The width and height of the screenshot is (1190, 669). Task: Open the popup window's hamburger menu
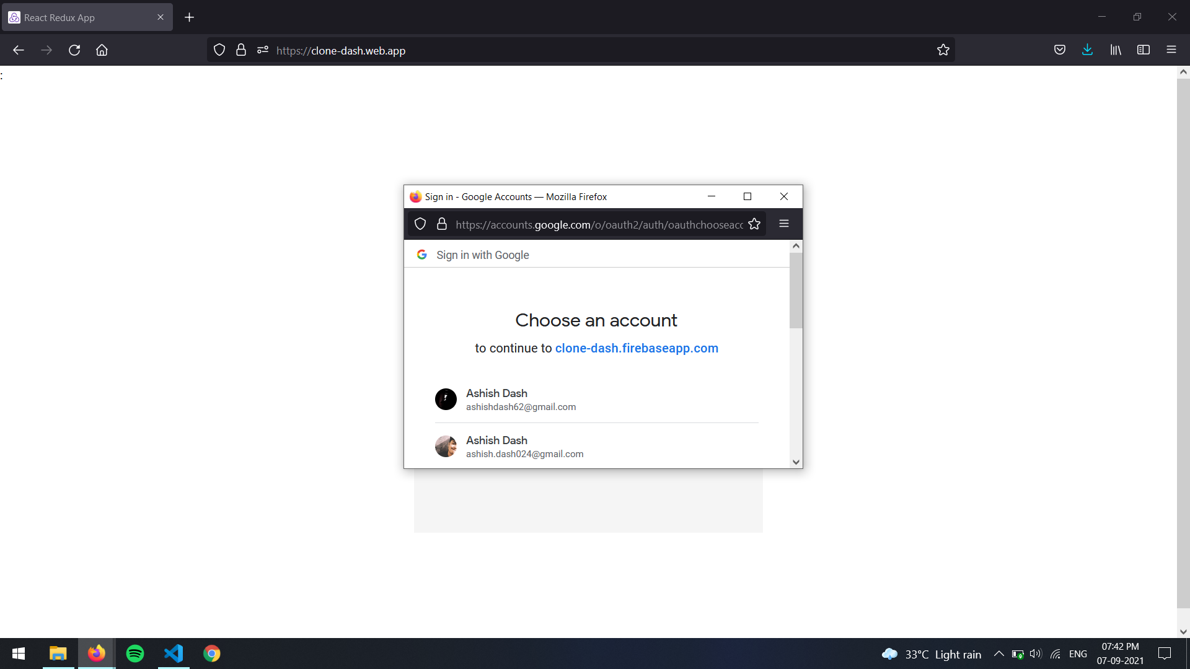click(x=784, y=224)
